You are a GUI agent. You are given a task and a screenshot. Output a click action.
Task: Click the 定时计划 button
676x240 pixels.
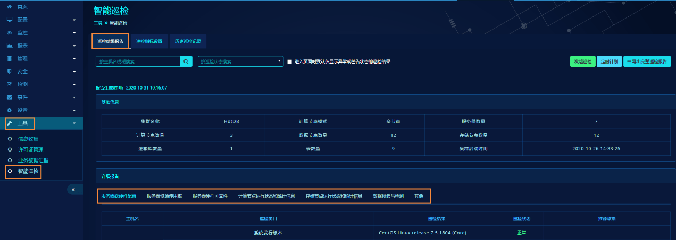point(609,61)
